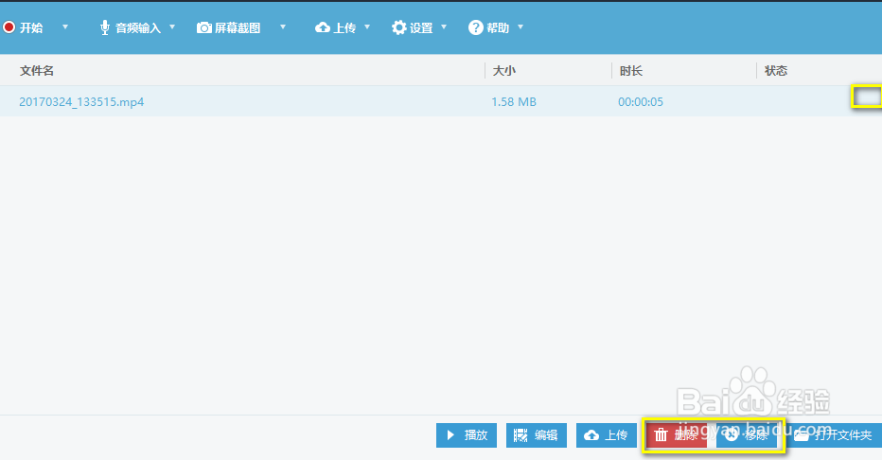Click the bottom 上传 upload button
Image resolution: width=882 pixels, height=460 pixels.
pos(607,435)
